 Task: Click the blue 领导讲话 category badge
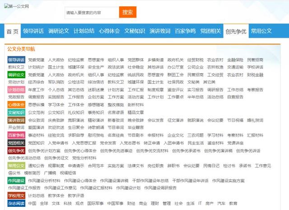pyautogui.click(x=16, y=59)
